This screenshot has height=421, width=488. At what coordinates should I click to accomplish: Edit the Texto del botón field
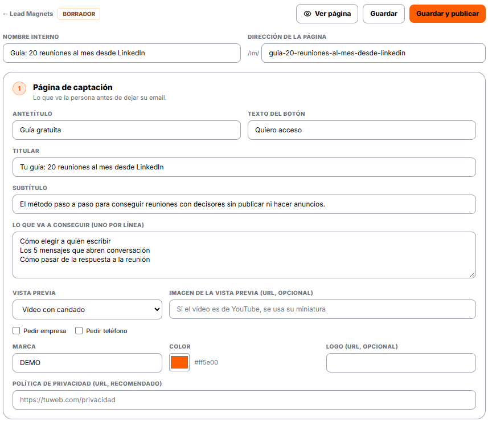coord(362,130)
